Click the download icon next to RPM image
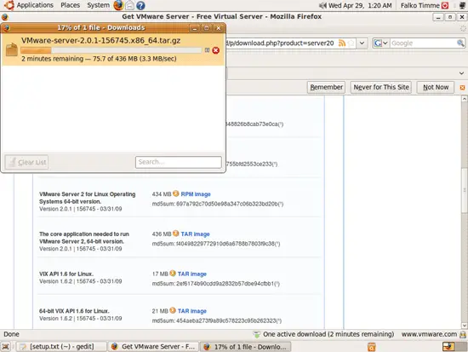 [x=176, y=193]
